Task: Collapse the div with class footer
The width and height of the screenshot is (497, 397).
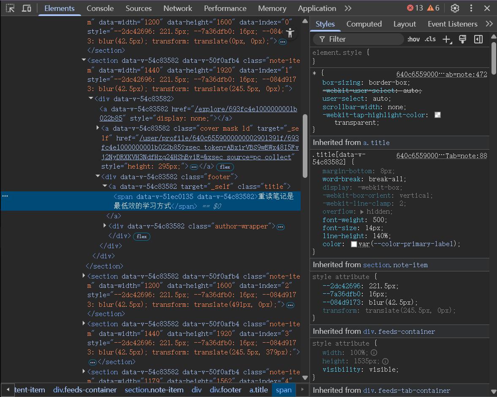Action: (98, 177)
